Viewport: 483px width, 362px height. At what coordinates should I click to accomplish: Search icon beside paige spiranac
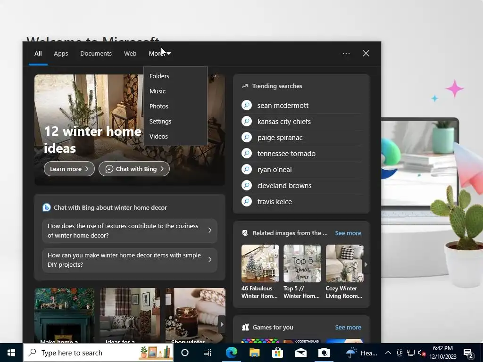coord(247,137)
